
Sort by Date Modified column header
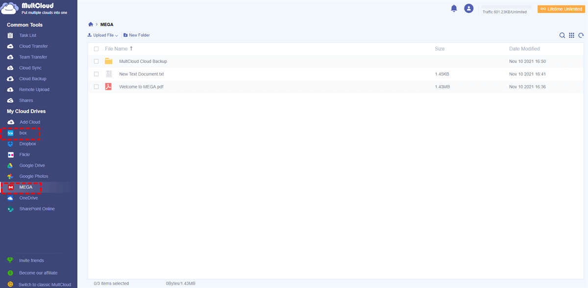click(524, 49)
